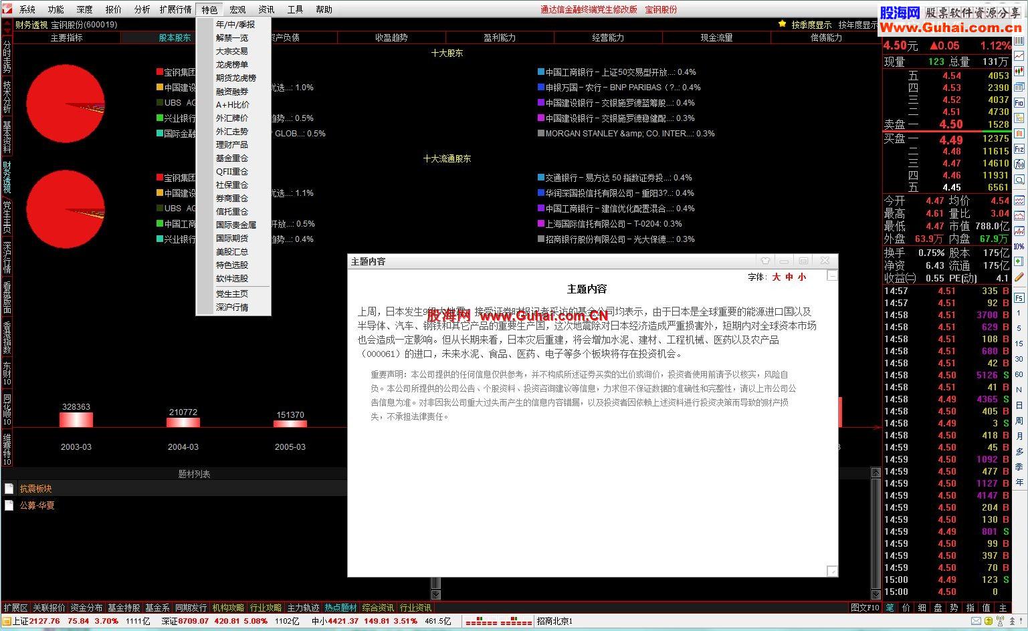This screenshot has width=1028, height=631.
Task: Click the line chart icon in right toolbar
Action: [1019, 55]
